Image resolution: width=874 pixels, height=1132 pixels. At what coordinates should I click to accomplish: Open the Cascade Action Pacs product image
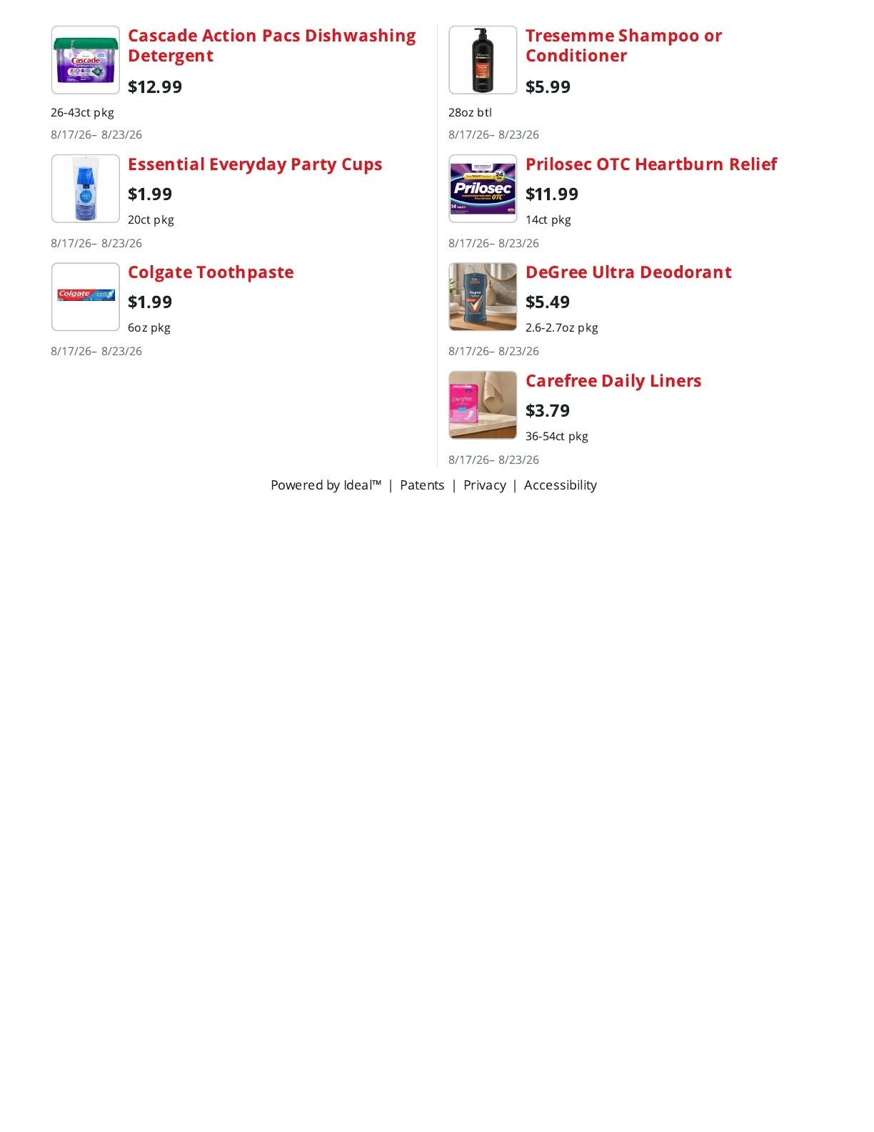click(x=86, y=60)
